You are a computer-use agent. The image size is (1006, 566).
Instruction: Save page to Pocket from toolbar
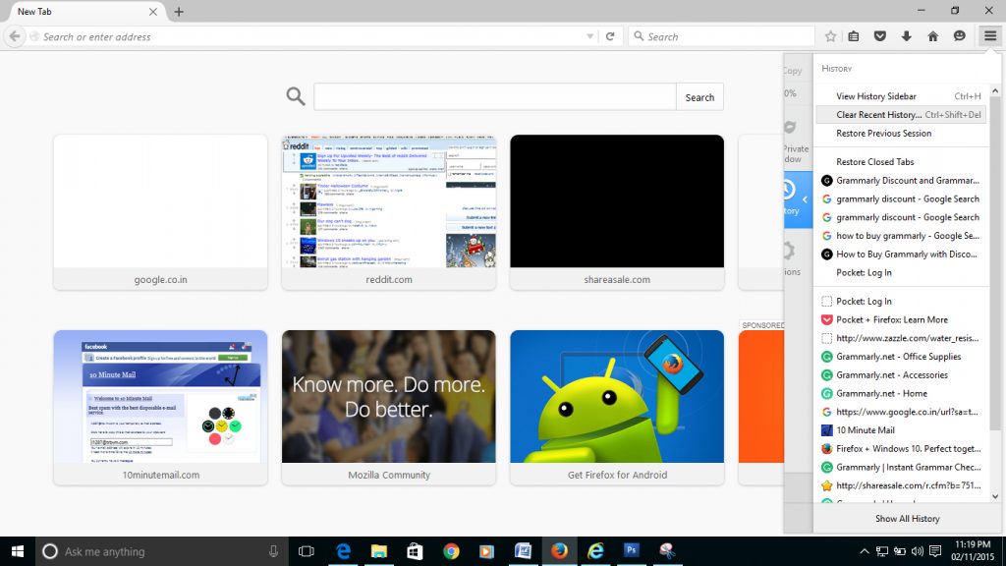[880, 36]
